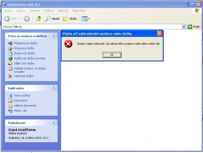
Task: Click the Změněno: 26. května 2010 text
Action: point(28,138)
